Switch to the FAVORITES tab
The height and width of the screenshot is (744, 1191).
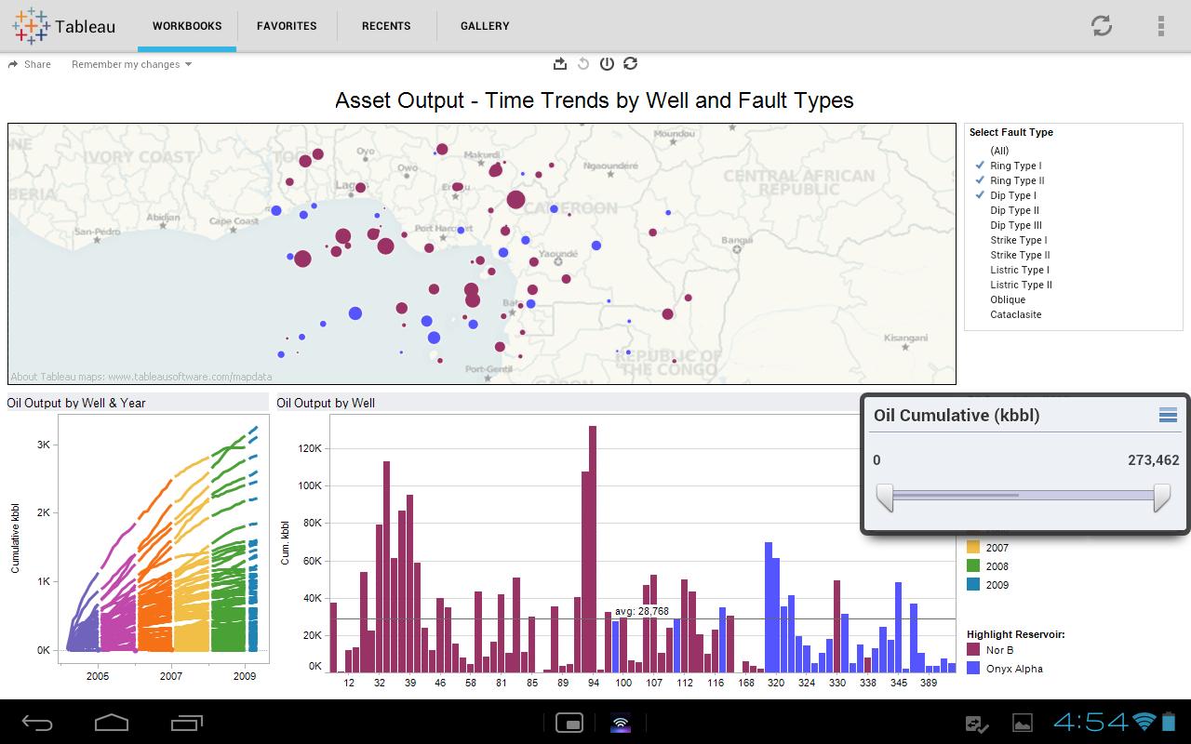287,26
